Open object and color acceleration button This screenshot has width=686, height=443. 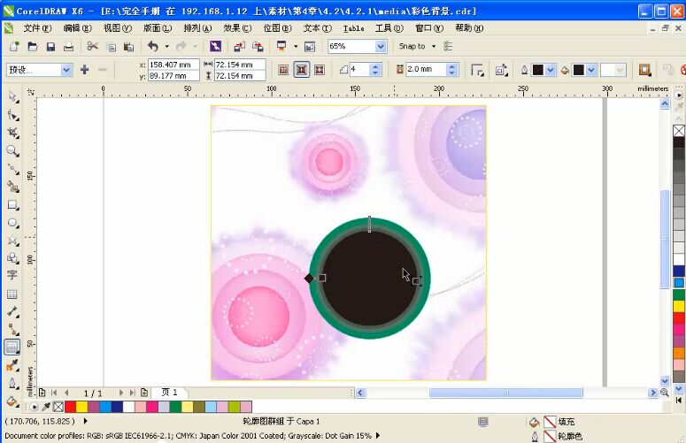click(501, 70)
